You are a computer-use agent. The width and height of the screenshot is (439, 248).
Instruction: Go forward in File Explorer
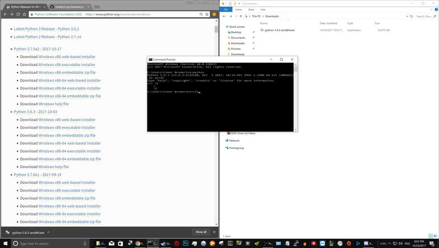click(x=230, y=17)
